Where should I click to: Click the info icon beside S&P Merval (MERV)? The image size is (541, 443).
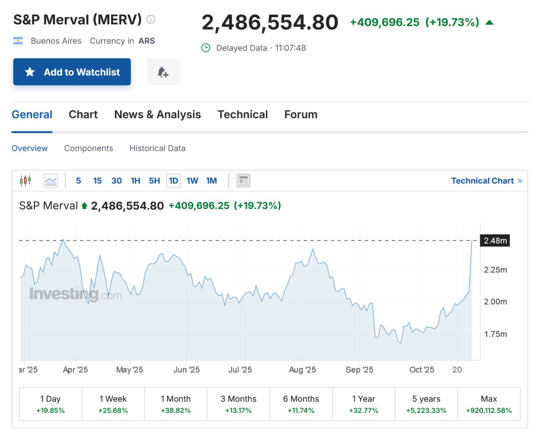(151, 19)
